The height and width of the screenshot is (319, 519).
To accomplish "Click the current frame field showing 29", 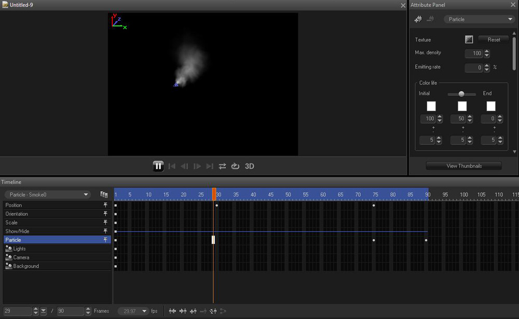I will 18,311.
